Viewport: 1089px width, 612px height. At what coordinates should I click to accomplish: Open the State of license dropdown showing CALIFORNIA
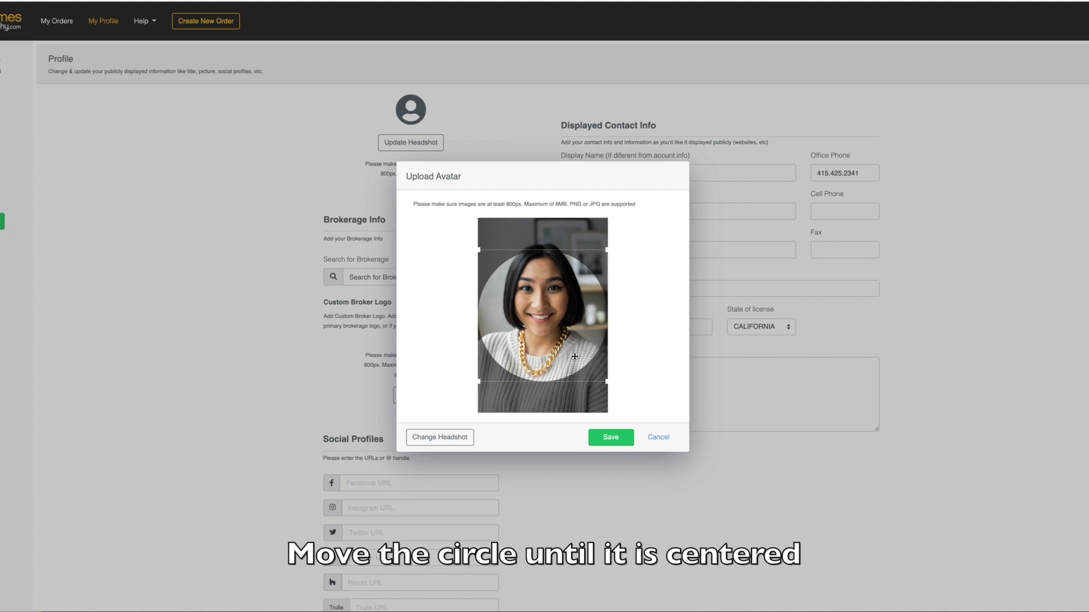(761, 326)
